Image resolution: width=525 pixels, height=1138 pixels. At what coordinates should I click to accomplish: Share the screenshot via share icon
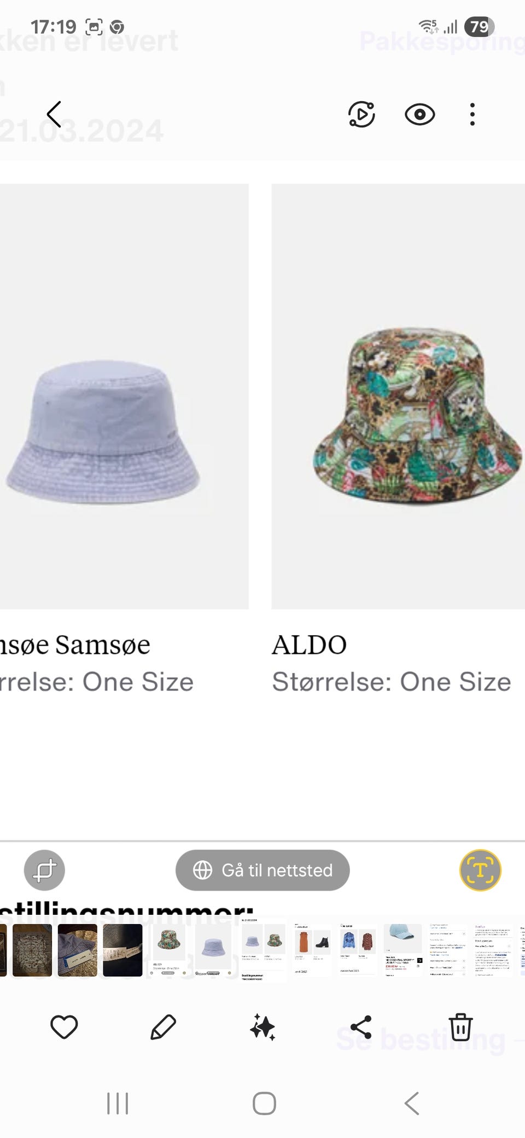(361, 1027)
